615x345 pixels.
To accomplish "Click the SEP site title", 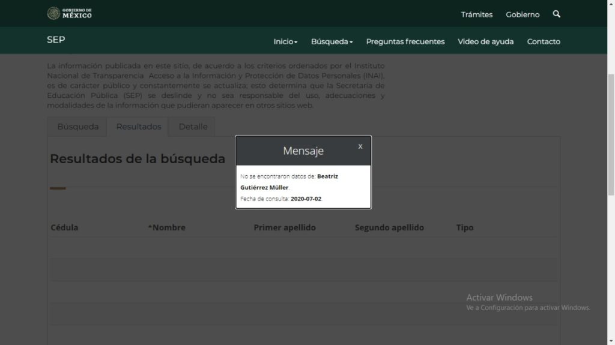I will coord(56,40).
